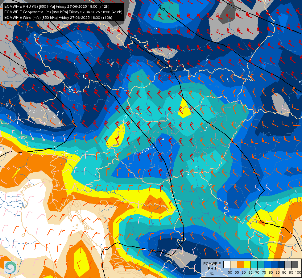This screenshot has height=278, width=302.
Task: Choose the medium blue 80–85 legend swatch
Action: [275, 264]
